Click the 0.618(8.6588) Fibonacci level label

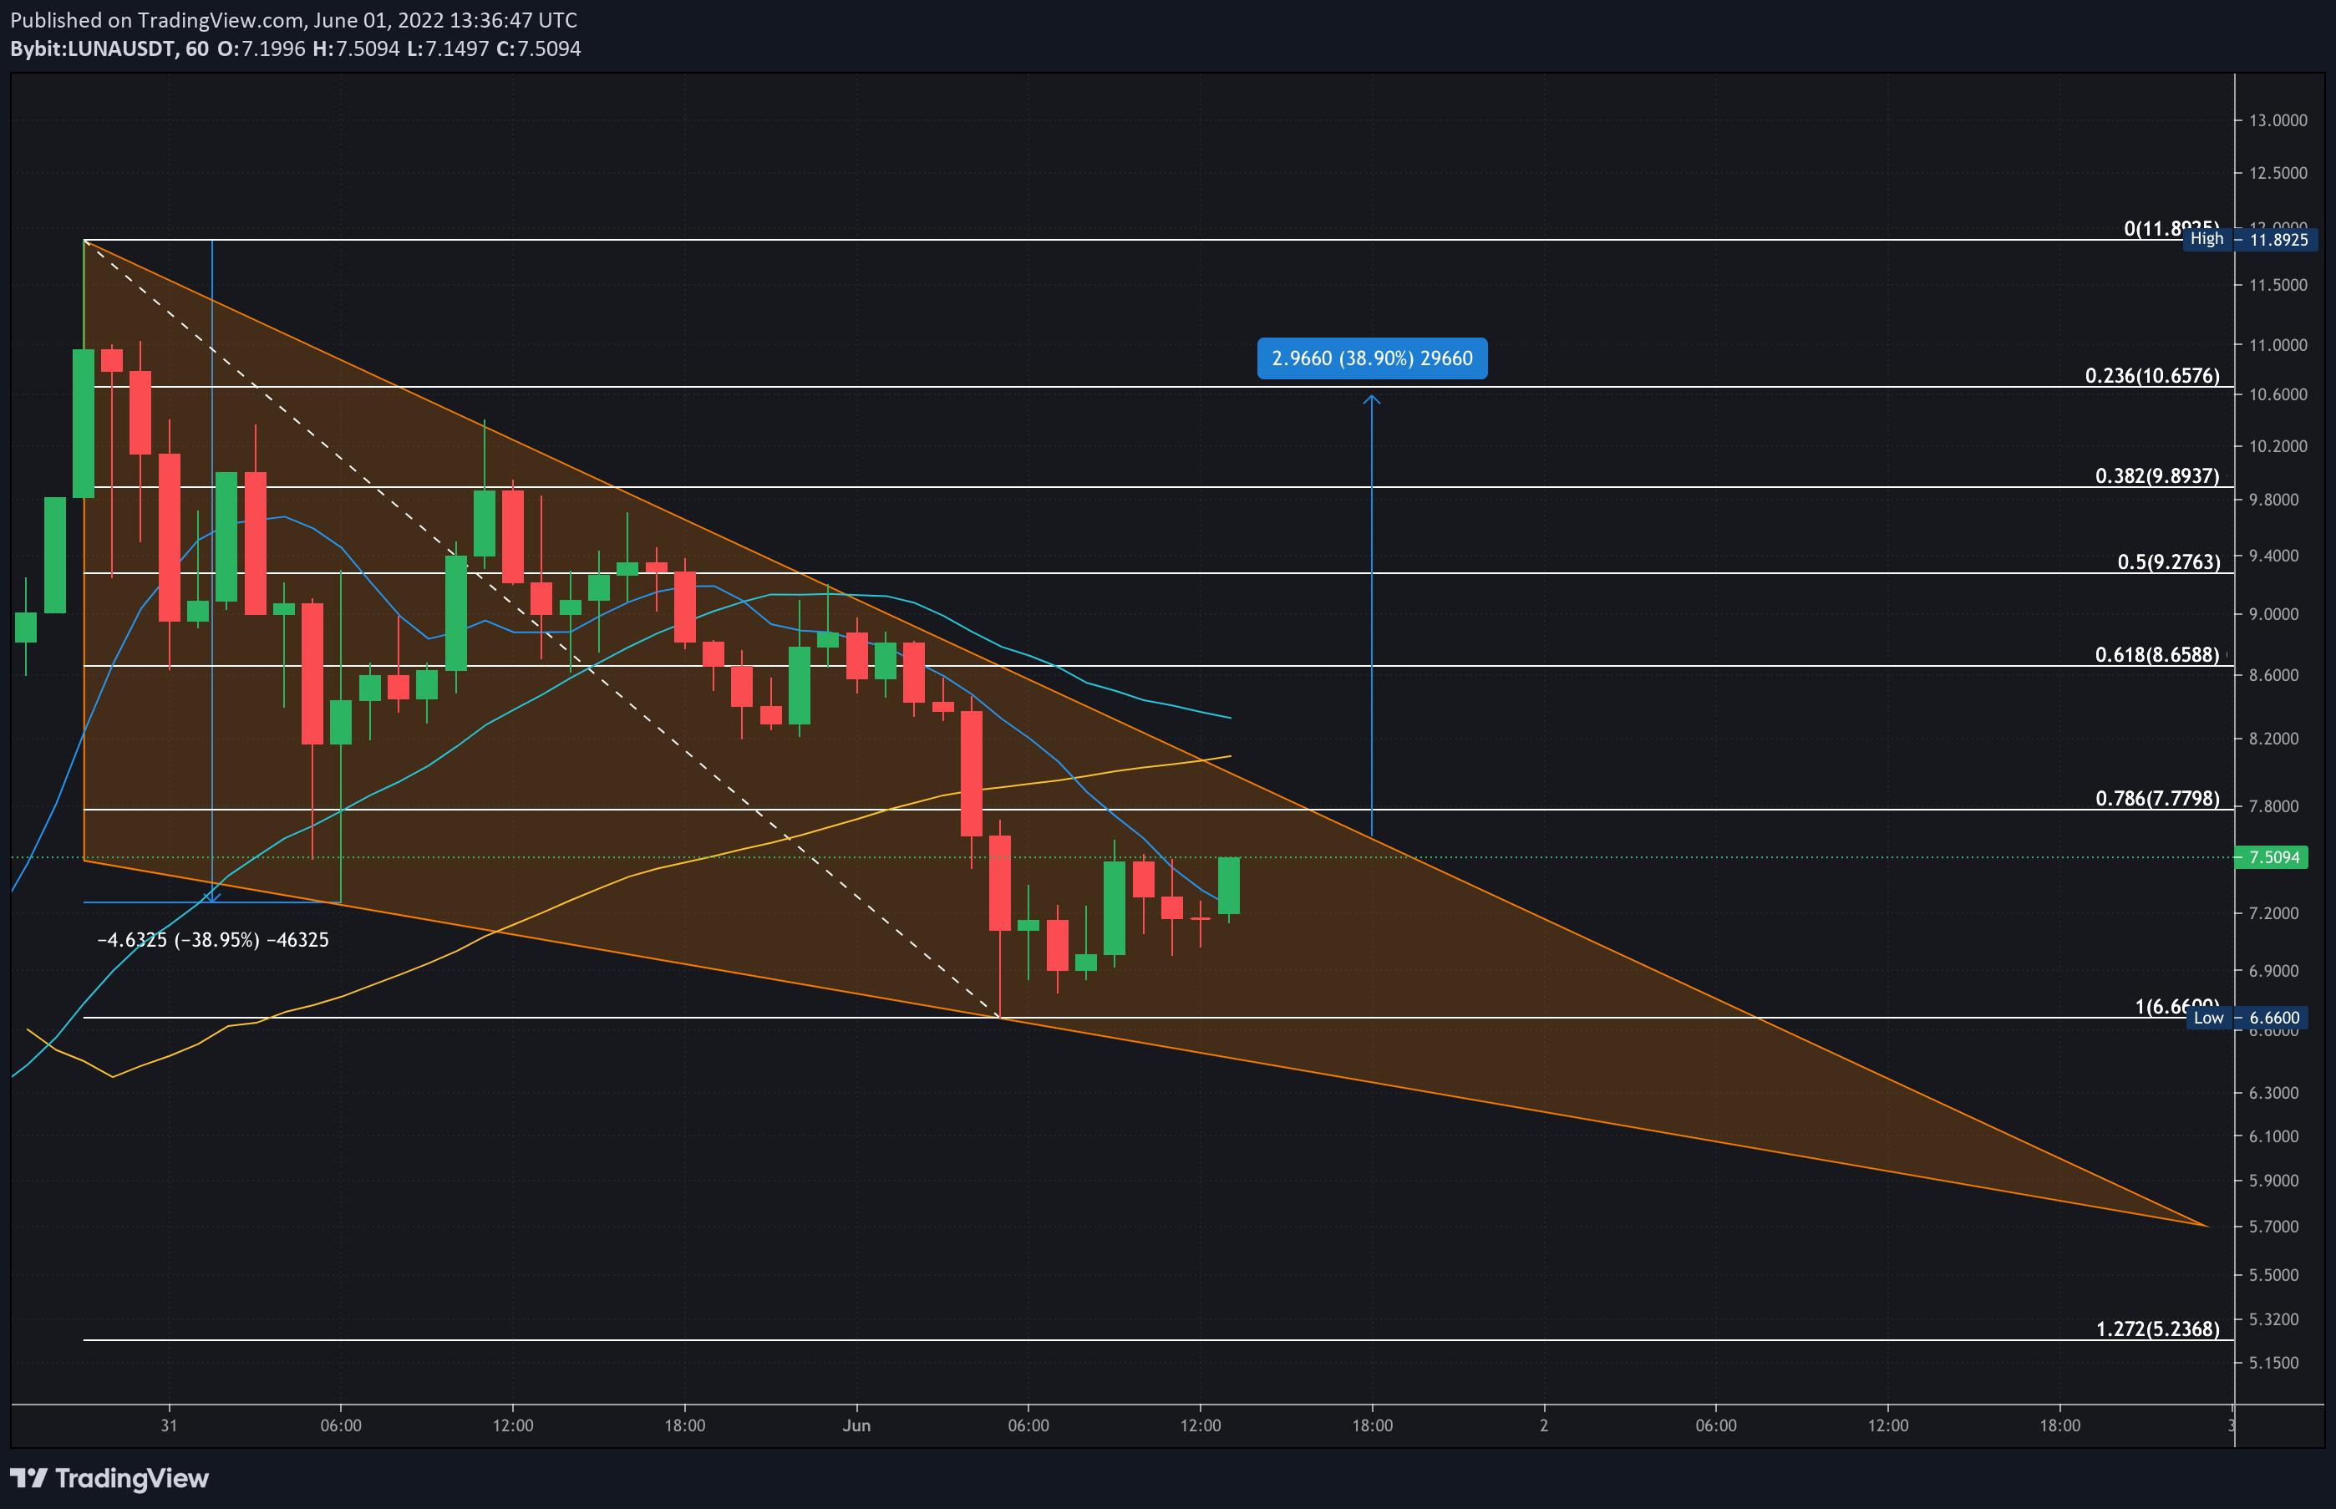tap(2156, 654)
